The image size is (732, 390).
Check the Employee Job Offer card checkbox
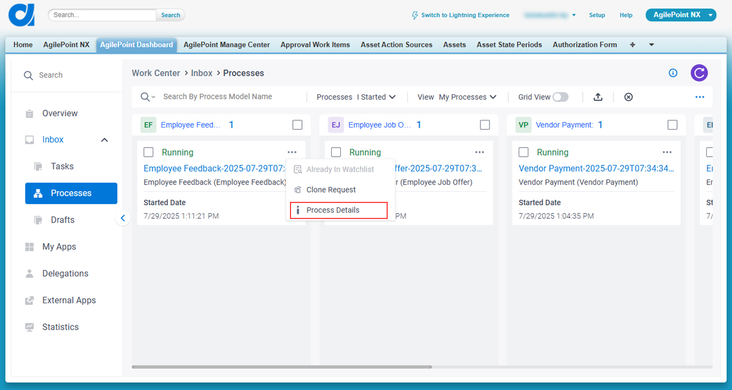tap(336, 152)
